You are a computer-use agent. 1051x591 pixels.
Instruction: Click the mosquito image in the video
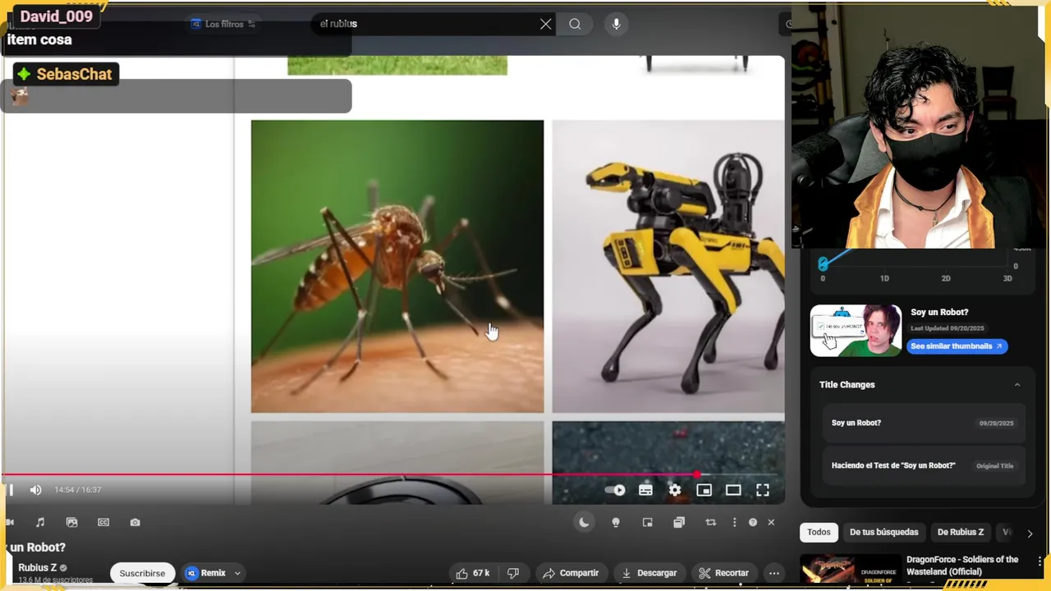(x=397, y=267)
